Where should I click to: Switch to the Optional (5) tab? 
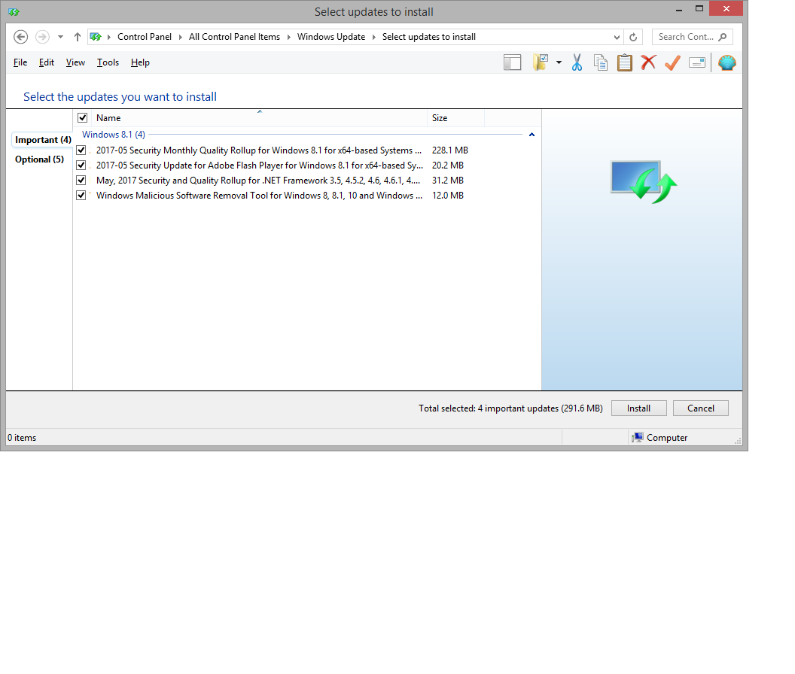point(40,159)
